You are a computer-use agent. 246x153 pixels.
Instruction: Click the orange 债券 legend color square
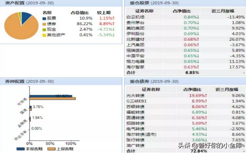click(x=44, y=24)
